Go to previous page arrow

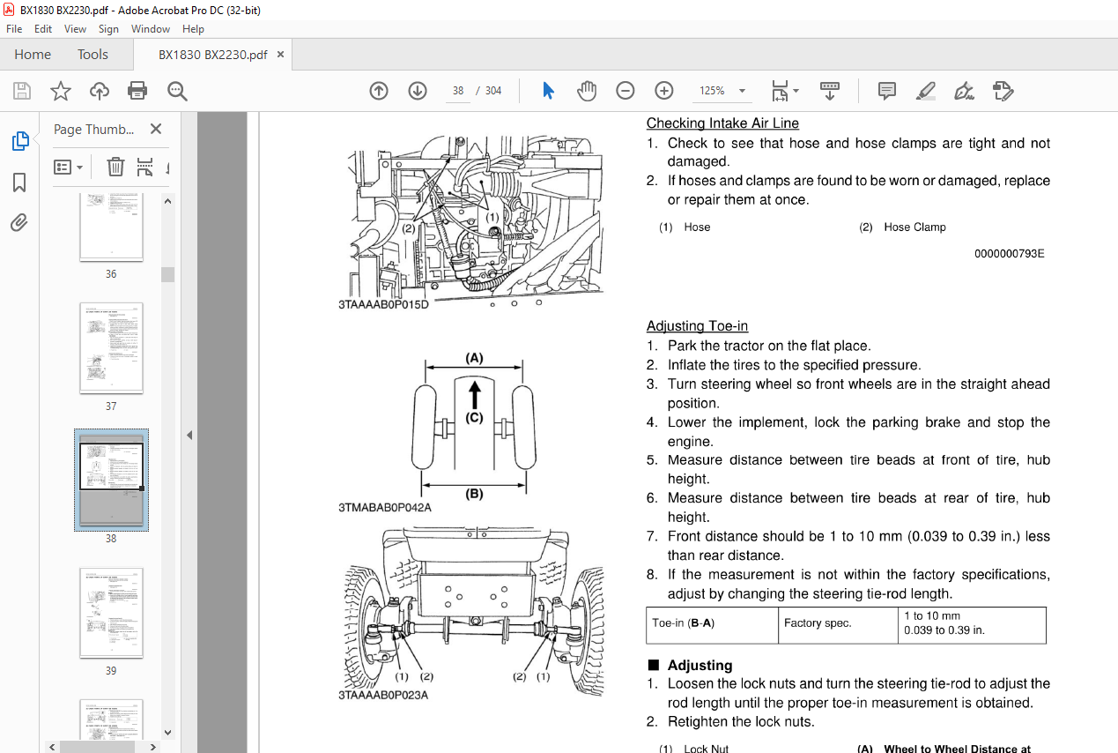coord(379,91)
